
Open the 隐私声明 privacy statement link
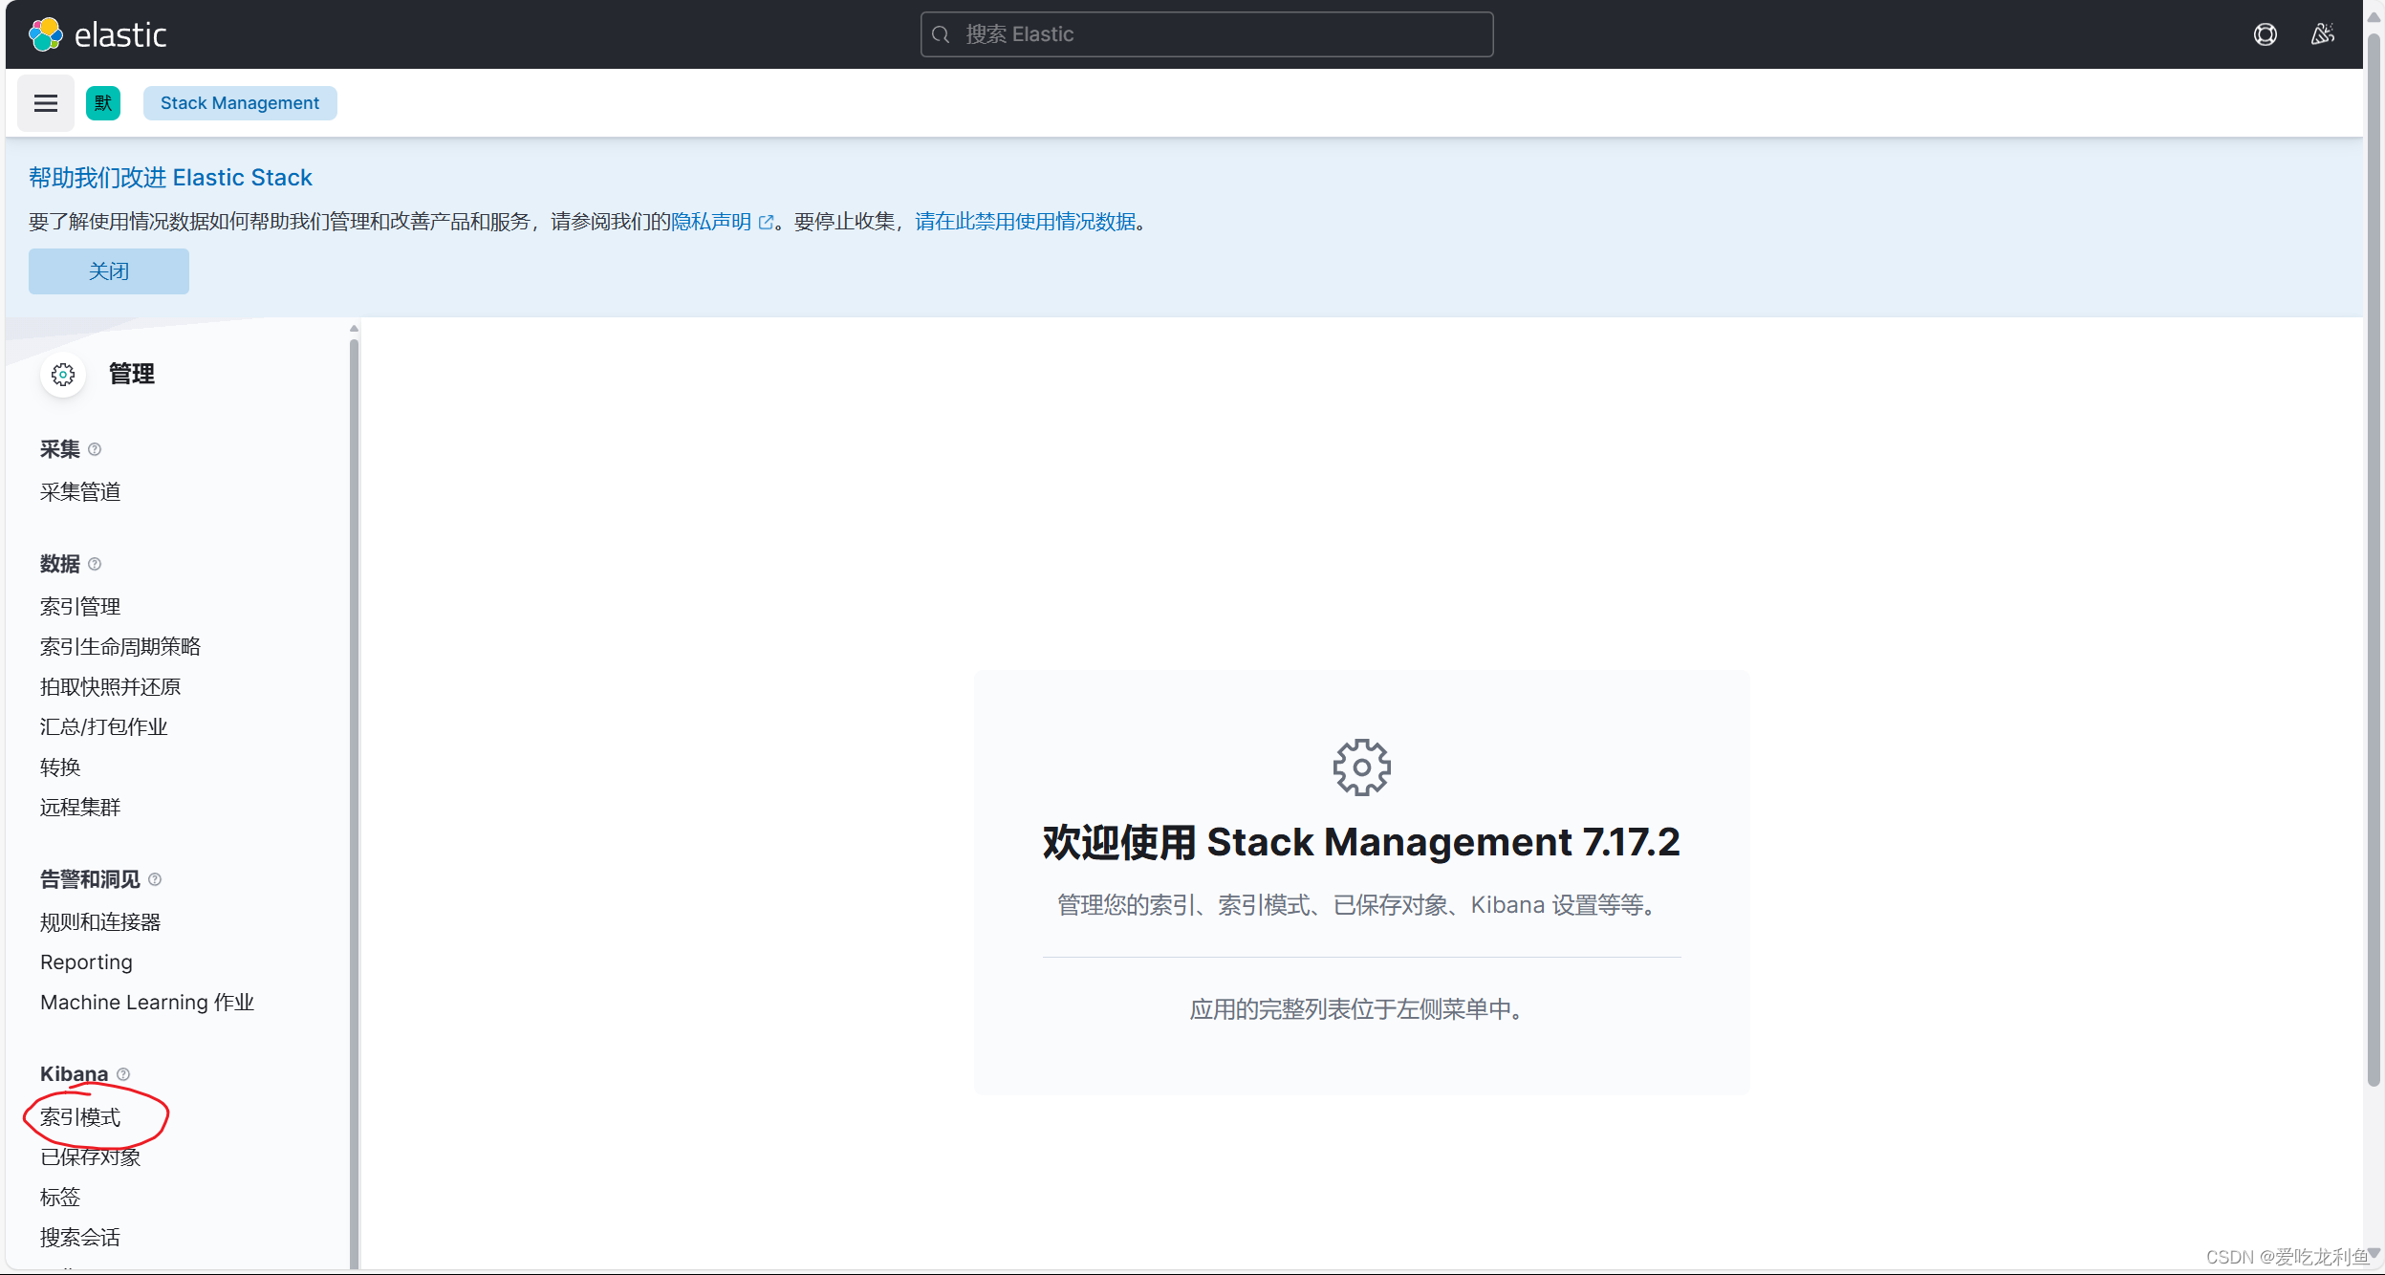point(711,222)
